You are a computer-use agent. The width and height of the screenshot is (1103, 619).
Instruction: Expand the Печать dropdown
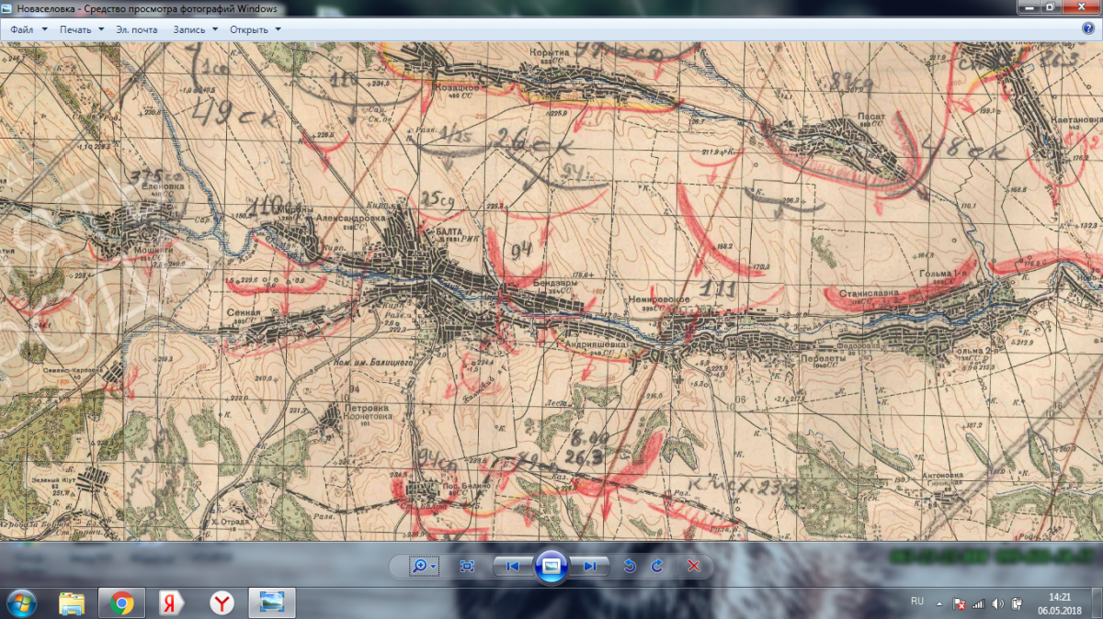point(82,29)
